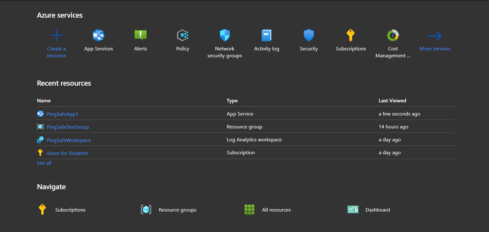Open Subscriptions key icon in Azure services
489x232 pixels.
[351, 36]
